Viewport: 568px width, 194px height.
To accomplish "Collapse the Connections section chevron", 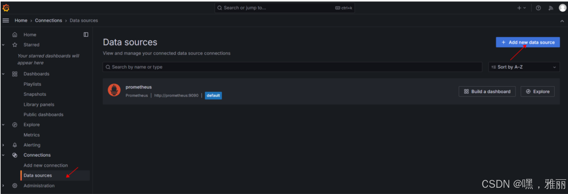I will [x=3, y=155].
